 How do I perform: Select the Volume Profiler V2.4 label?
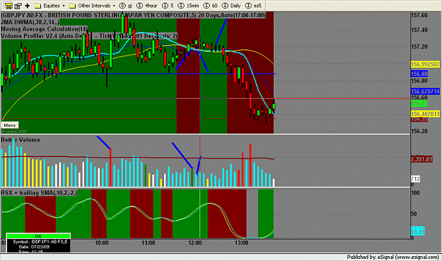click(89, 36)
